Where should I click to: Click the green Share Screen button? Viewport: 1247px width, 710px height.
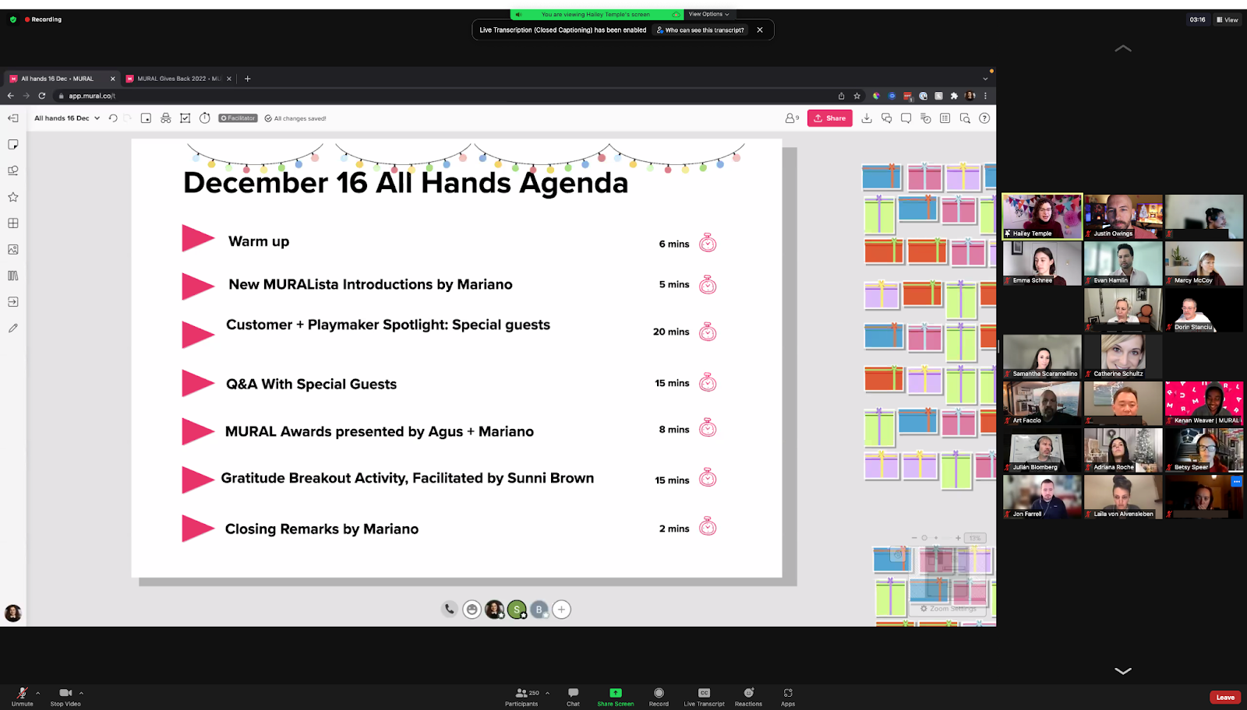coord(616,696)
